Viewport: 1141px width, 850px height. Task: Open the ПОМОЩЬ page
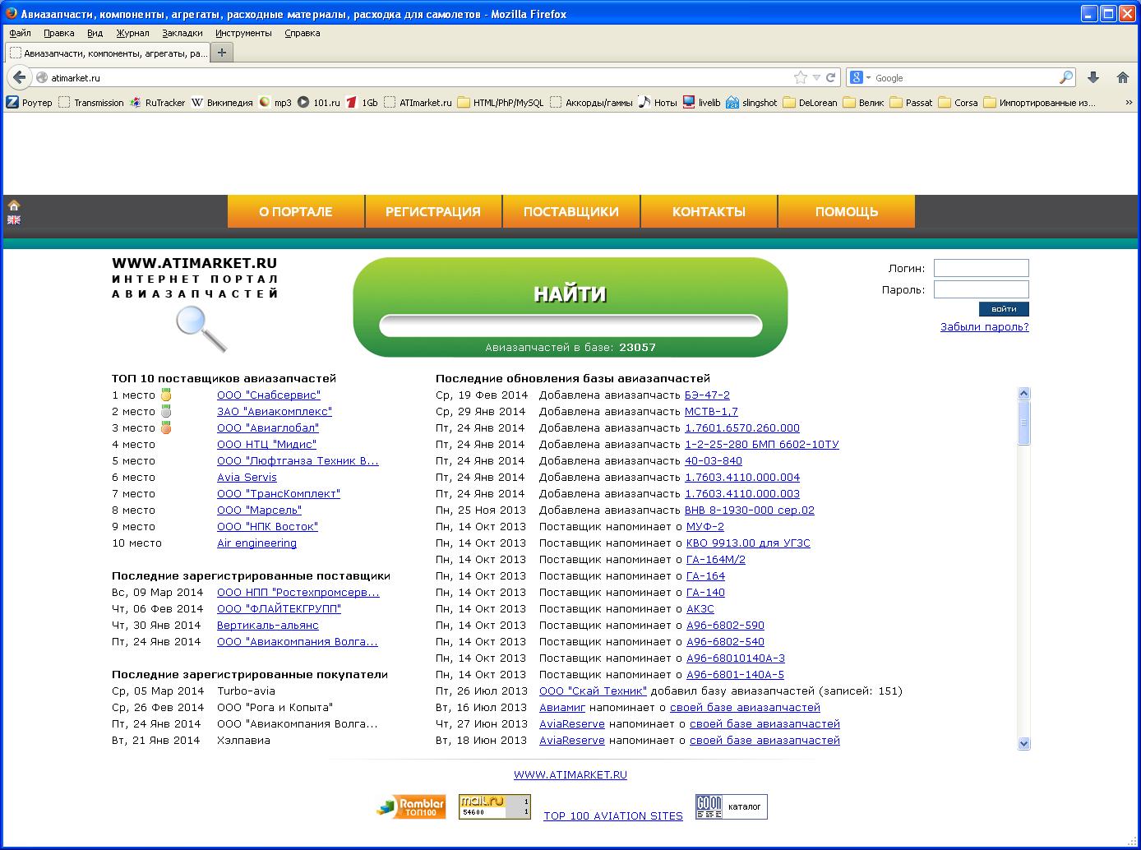(x=847, y=211)
